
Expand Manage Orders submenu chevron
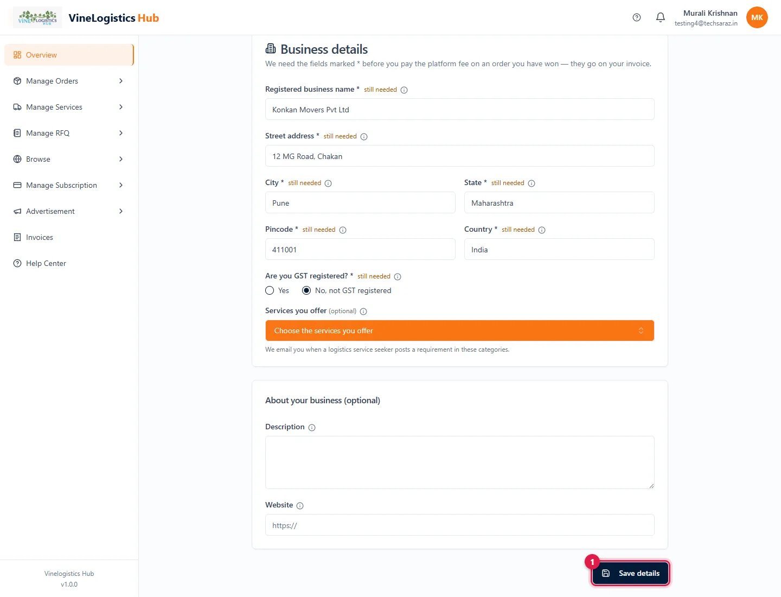121,81
